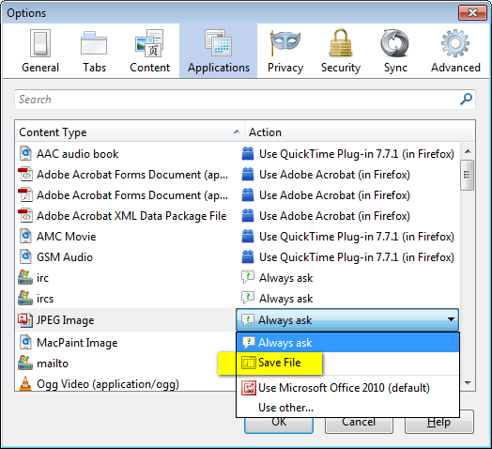This screenshot has width=492, height=449.
Task: Select the Applications panel tab
Action: pyautogui.click(x=219, y=51)
